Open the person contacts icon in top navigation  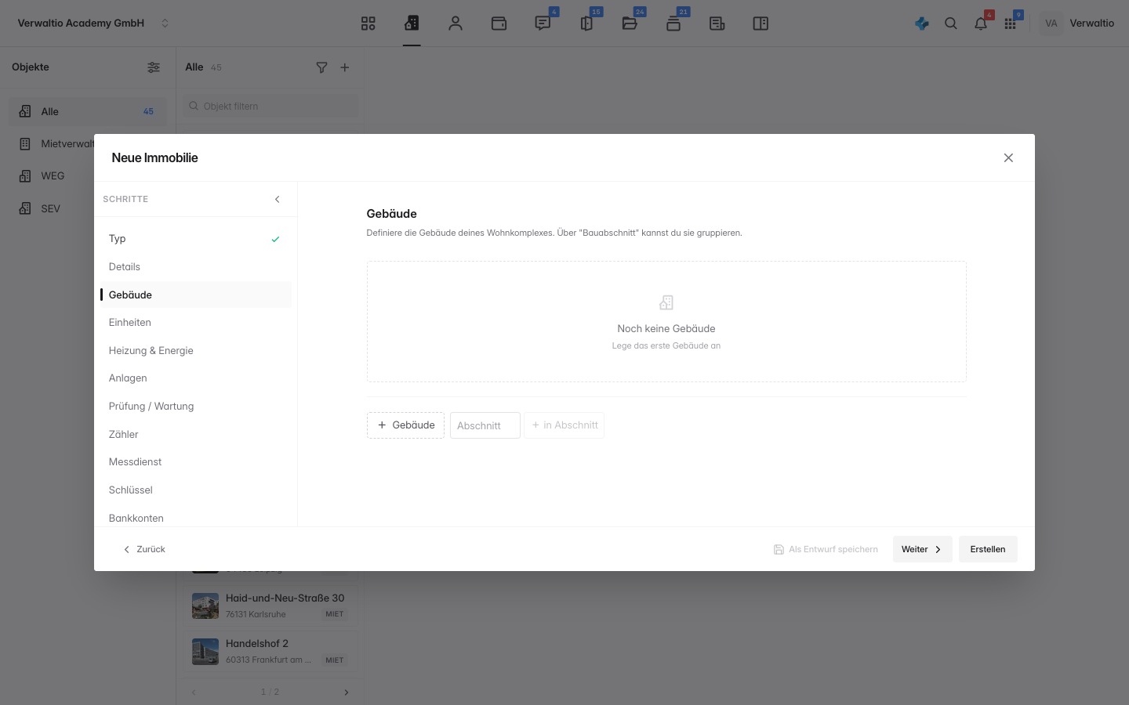coord(456,23)
